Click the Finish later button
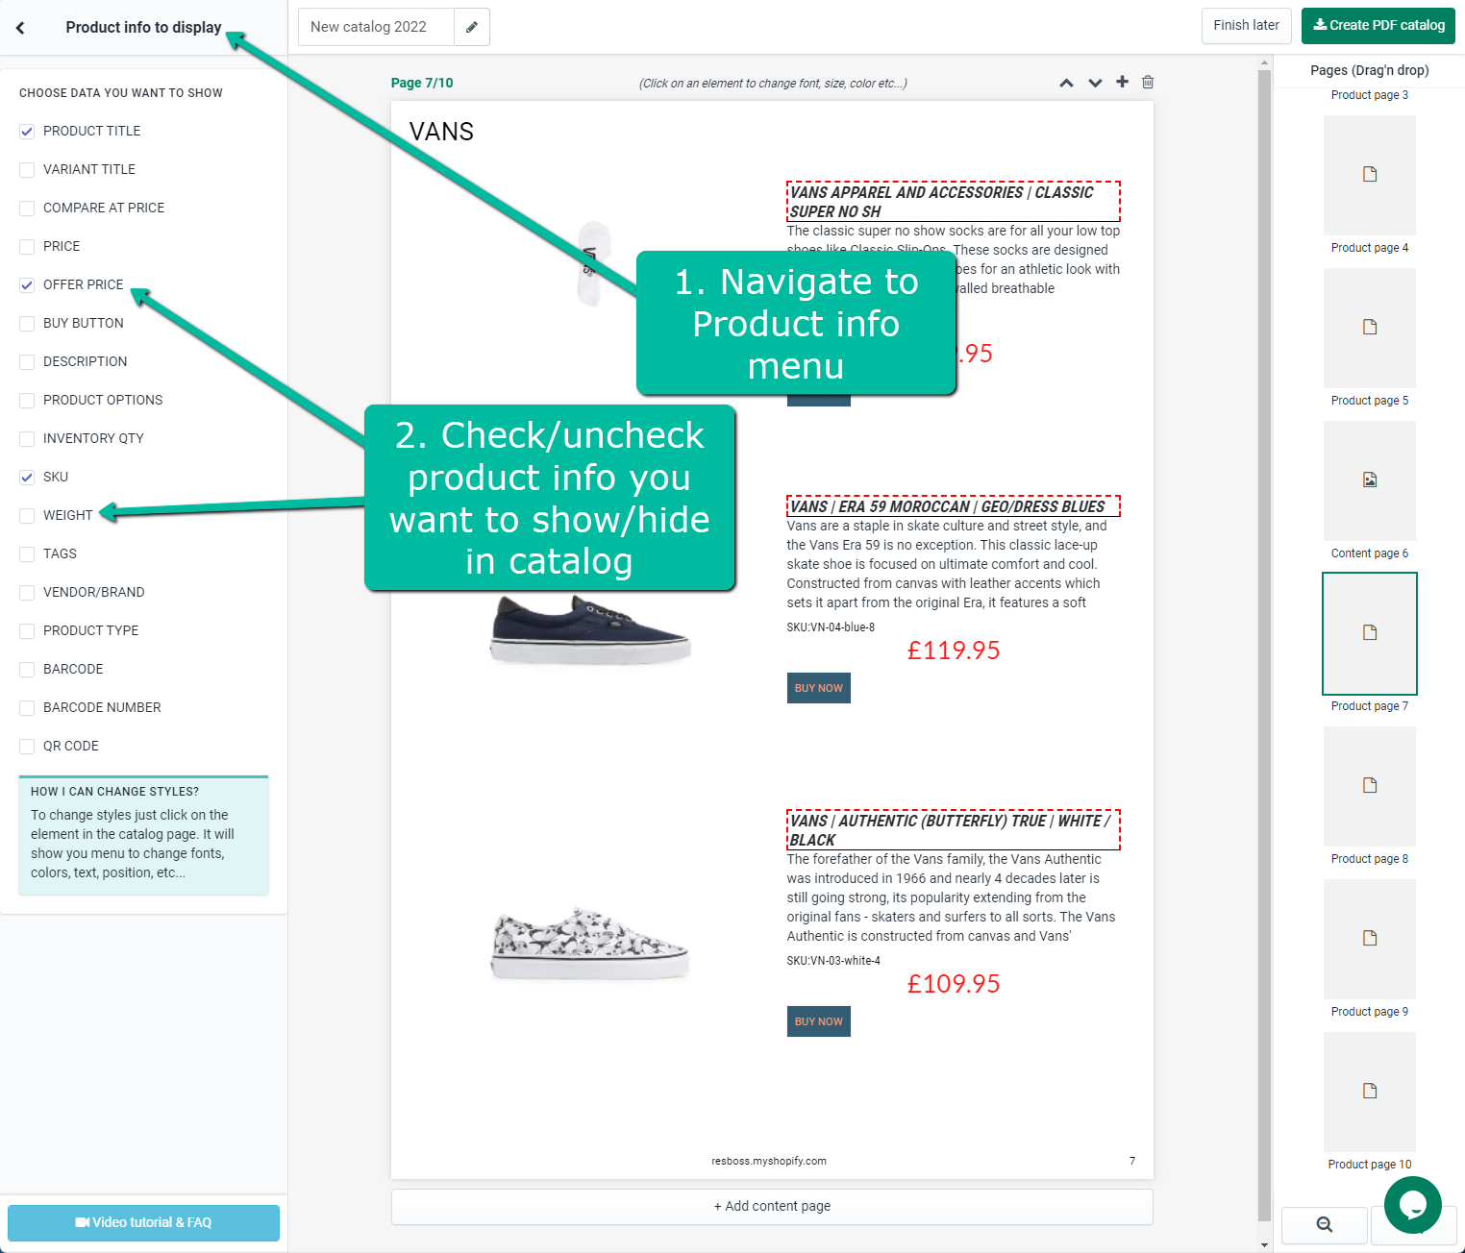 tap(1246, 26)
